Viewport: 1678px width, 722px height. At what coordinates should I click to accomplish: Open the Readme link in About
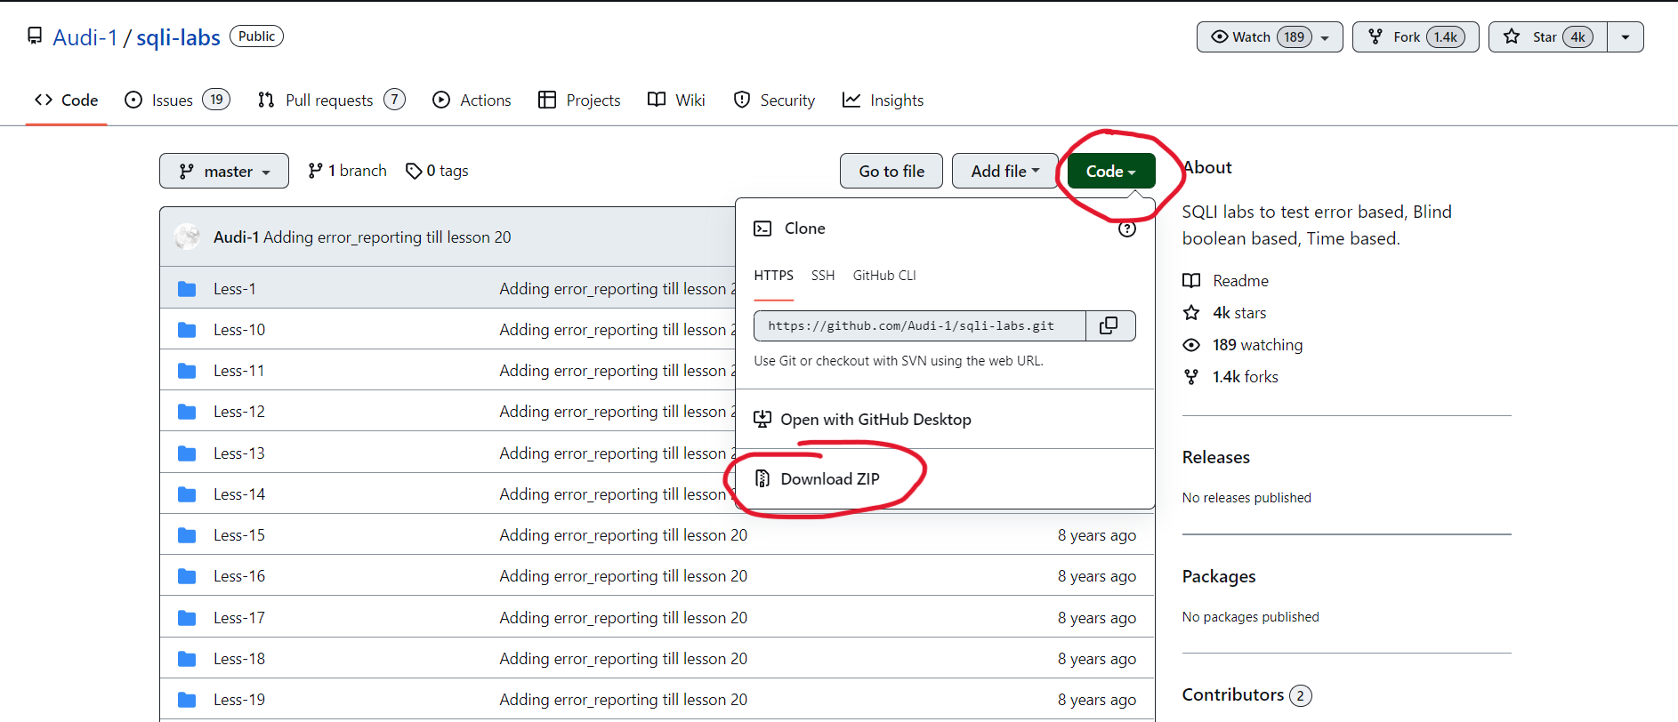pyautogui.click(x=1226, y=281)
